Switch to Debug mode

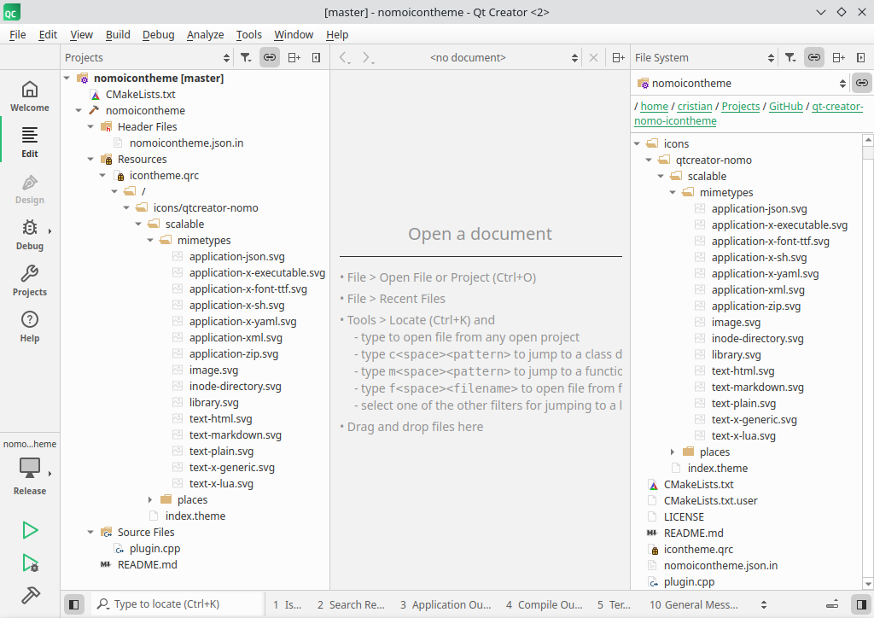click(x=30, y=235)
